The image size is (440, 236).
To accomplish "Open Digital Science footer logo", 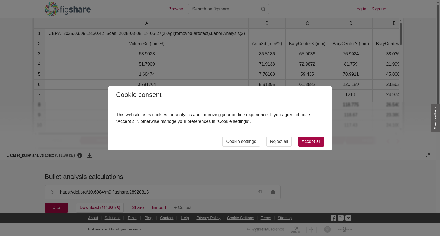I will tap(265, 229).
